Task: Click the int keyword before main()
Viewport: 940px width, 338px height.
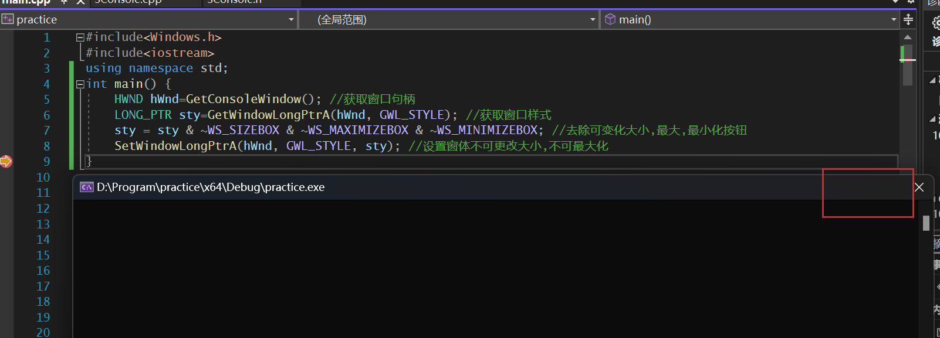Action: 96,84
